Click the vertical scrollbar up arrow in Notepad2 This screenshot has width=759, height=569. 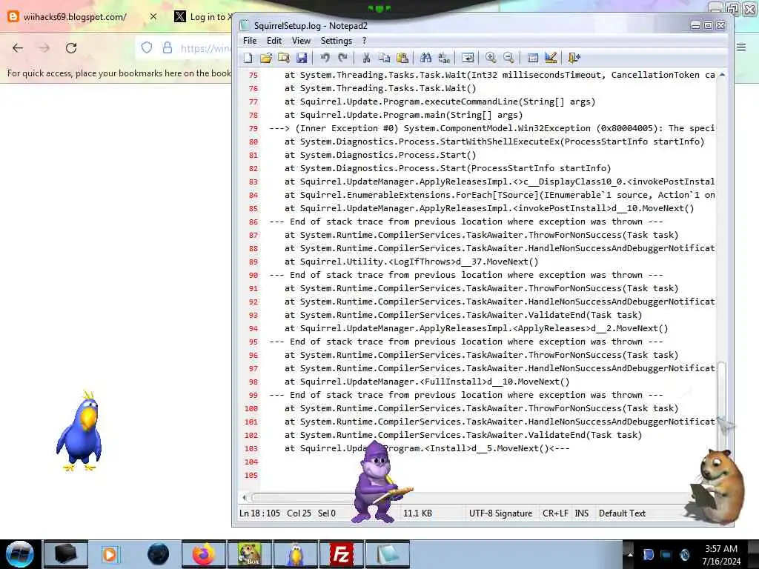click(x=722, y=75)
